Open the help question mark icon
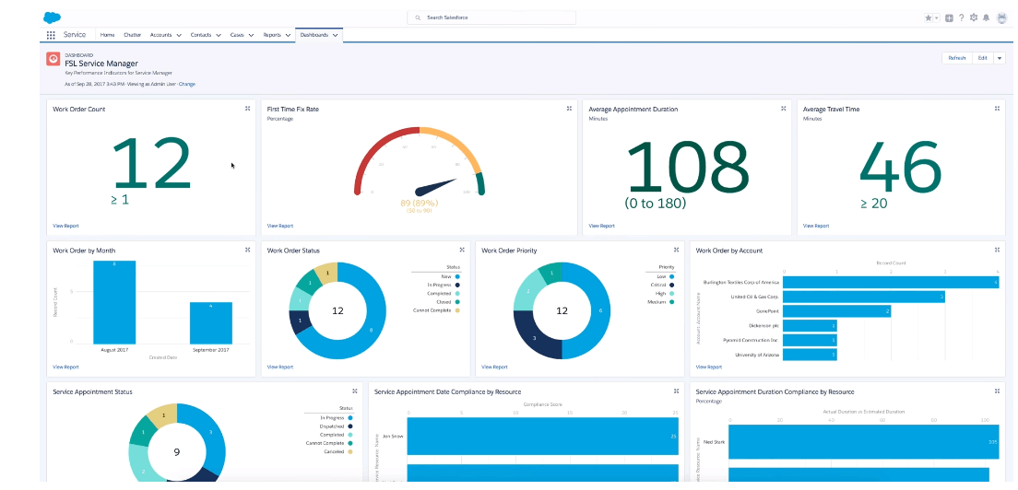The width and height of the screenshot is (1018, 490). (962, 18)
